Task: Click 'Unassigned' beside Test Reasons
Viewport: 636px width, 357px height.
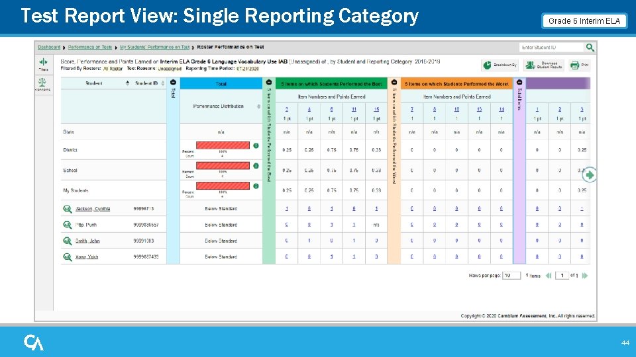Action: (170, 68)
